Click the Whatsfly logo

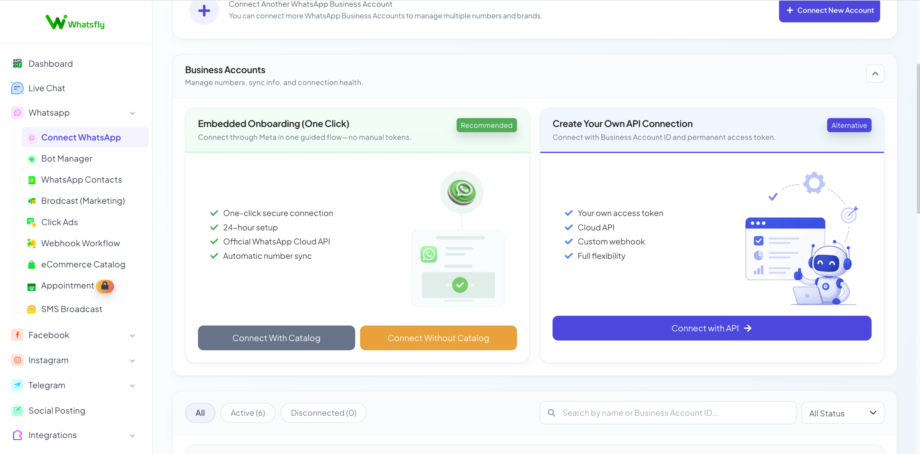click(75, 22)
